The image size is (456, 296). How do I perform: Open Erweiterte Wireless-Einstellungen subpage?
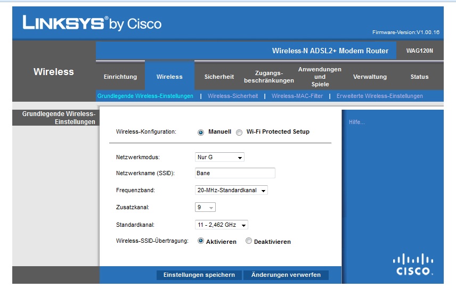click(379, 96)
